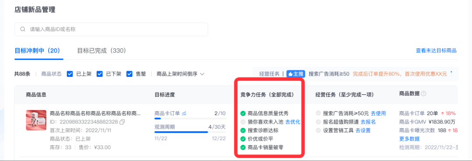Image resolution: width=472 pixels, height=161 pixels.
Task: Open the 查看未达目标商品 link
Action: (436, 51)
